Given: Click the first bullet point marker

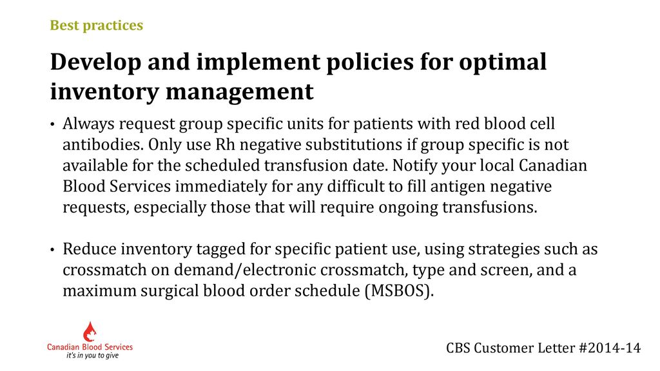Looking at the screenshot, I should [53, 125].
